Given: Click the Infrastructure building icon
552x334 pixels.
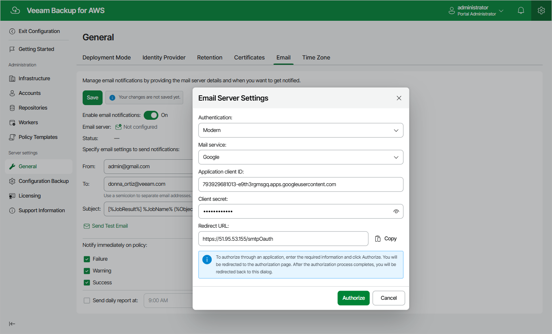Looking at the screenshot, I should click(x=12, y=79).
